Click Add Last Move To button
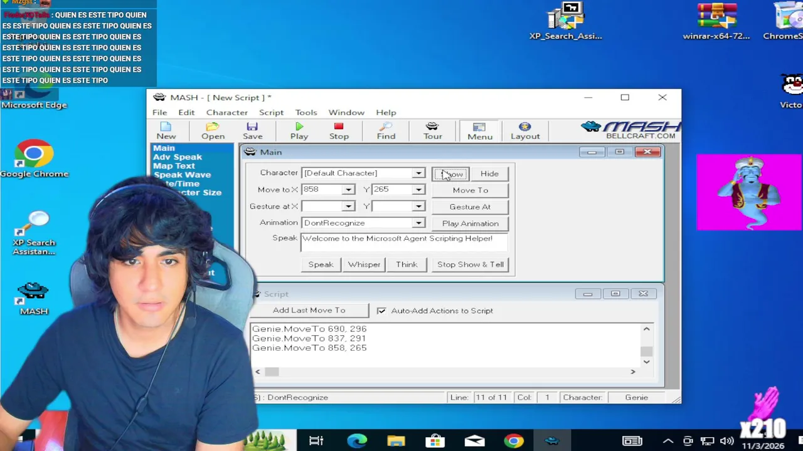Viewport: 803px width, 451px height. point(309,310)
